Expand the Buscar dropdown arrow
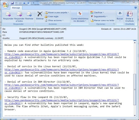139x120 pixels. (120, 21)
